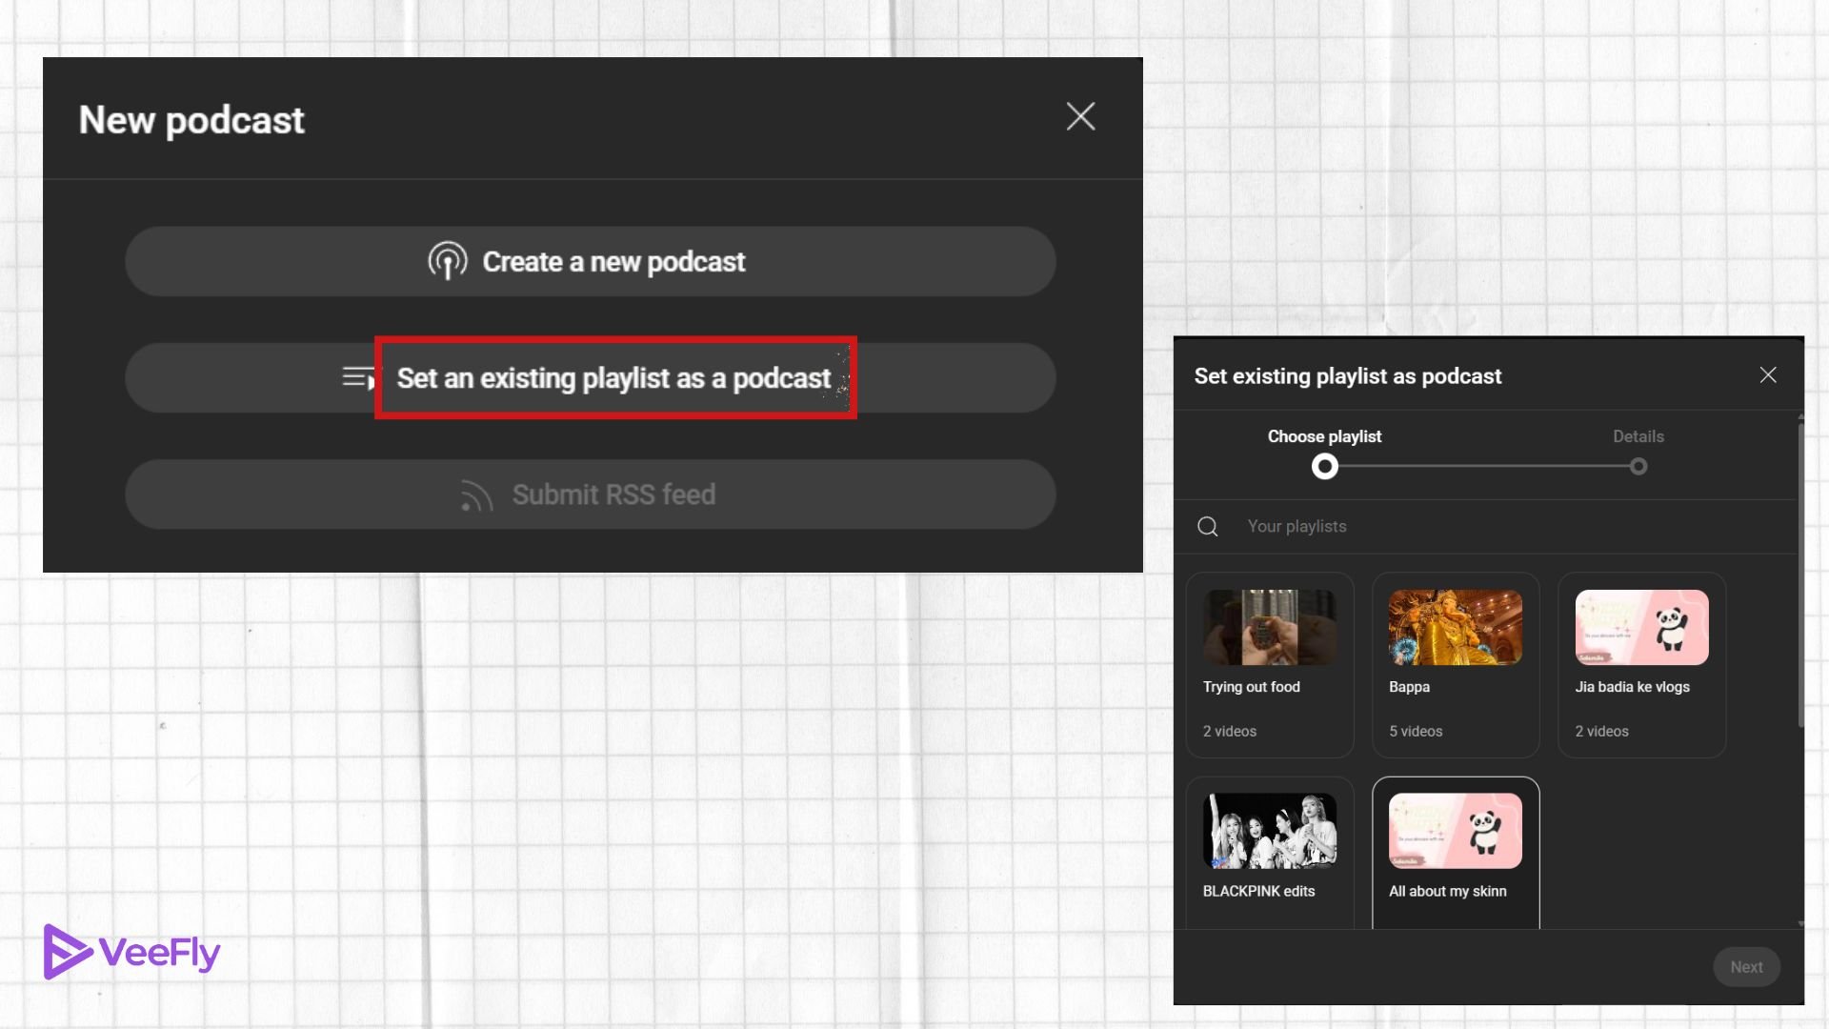Screen dimensions: 1829x1029
Task: Click the podcast antenna icon on Create a new podcast
Action: tap(447, 261)
